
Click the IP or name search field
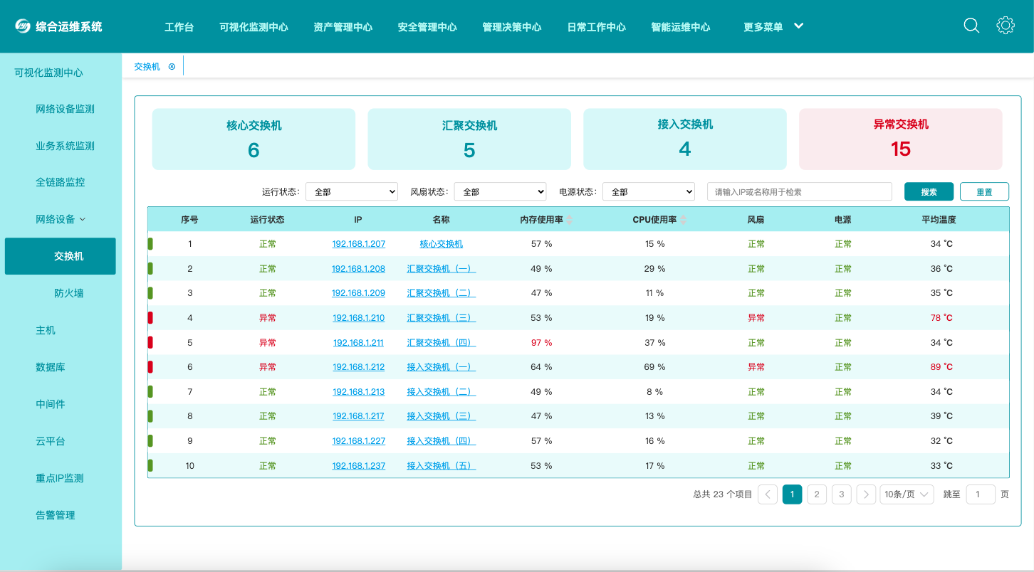pos(800,191)
